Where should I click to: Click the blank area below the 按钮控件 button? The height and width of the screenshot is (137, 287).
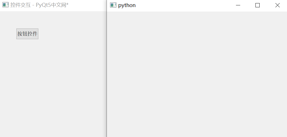click(27, 62)
